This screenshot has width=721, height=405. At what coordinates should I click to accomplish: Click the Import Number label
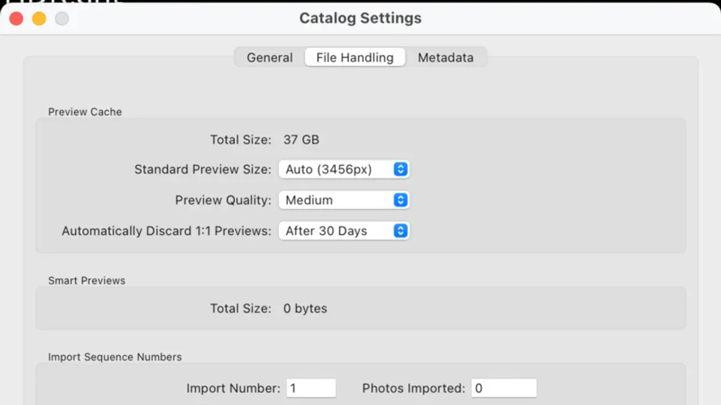point(233,388)
